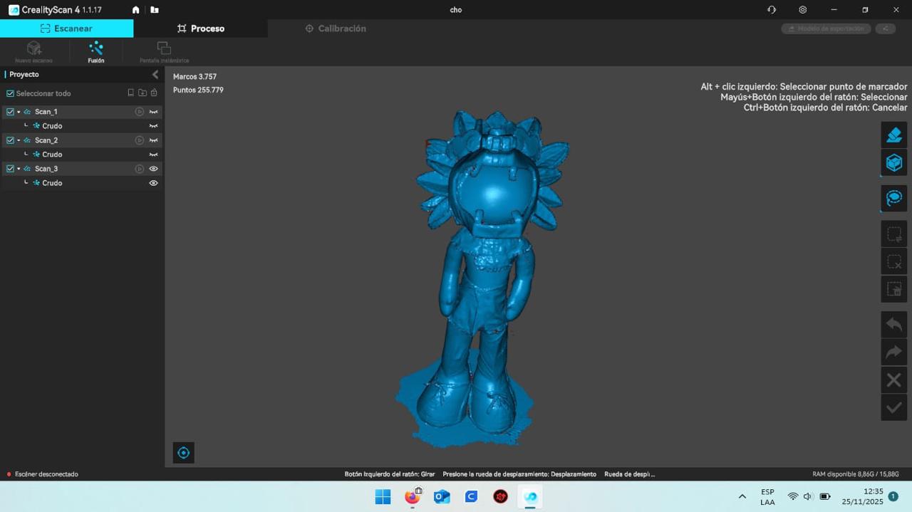Click the Modelo de exportación button
The image size is (912, 512).
(x=826, y=28)
